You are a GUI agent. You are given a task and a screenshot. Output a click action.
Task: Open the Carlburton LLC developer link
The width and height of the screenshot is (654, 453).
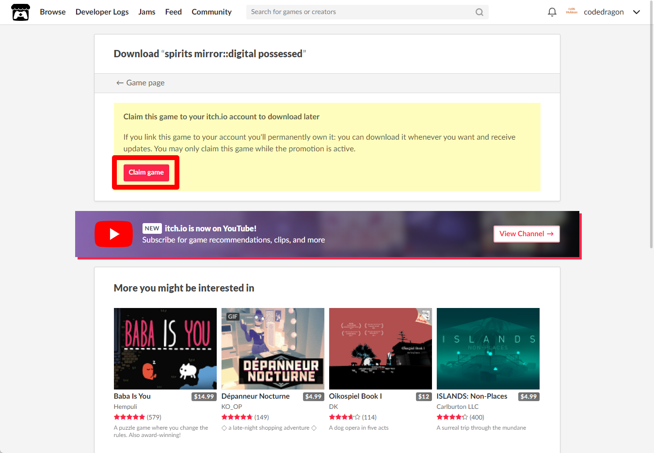(x=458, y=407)
